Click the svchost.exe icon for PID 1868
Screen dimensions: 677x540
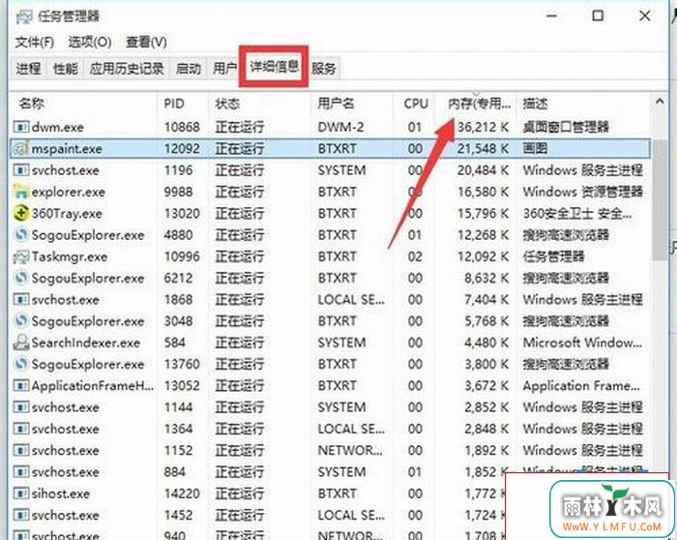[20, 299]
